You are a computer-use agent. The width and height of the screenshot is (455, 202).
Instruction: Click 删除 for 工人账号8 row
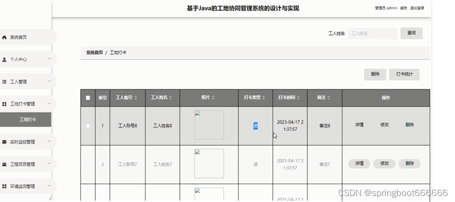coord(409,125)
